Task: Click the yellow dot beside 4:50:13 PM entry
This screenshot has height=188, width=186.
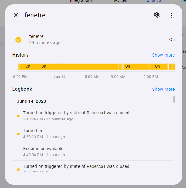Action: pyautogui.click(x=18, y=134)
